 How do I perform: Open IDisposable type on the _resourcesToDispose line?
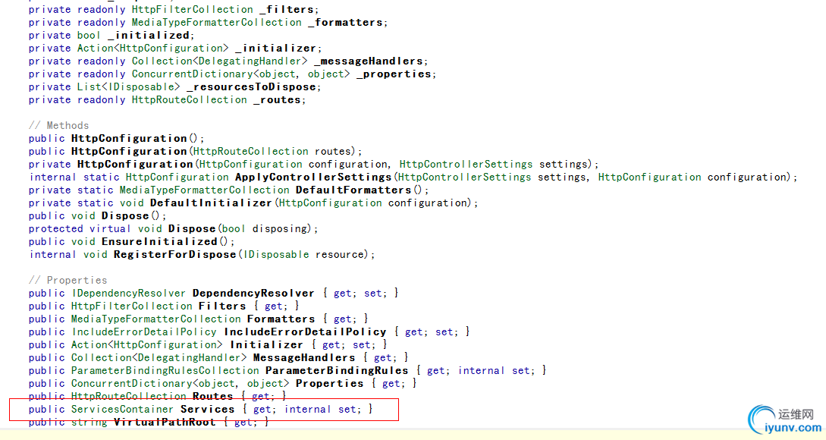pyautogui.click(x=141, y=87)
